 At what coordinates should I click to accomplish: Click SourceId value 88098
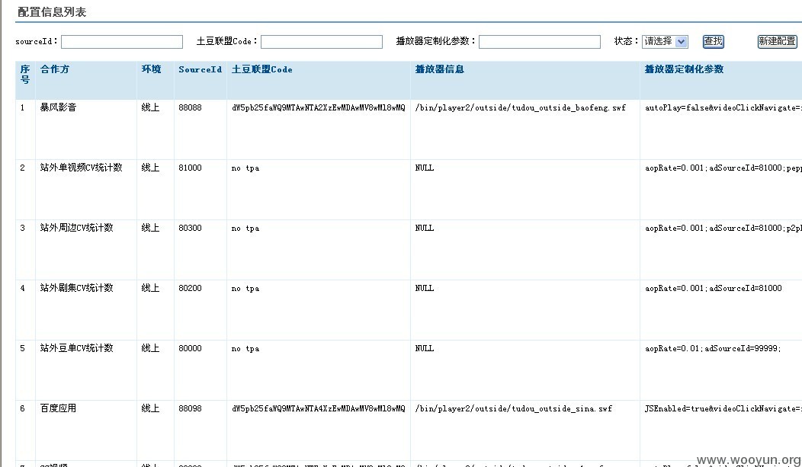point(190,409)
